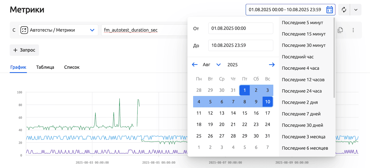
Task: Switch to the Список tab
Action: click(x=72, y=67)
